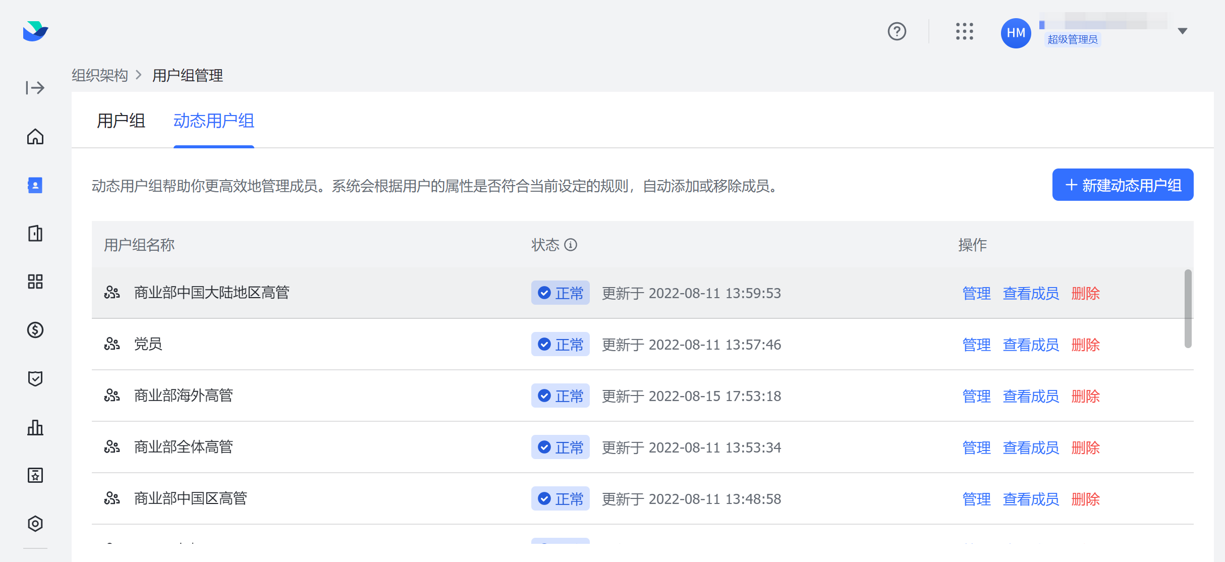Viewport: 1225px width, 562px height.
Task: Open the building enterprise sidebar icon
Action: pos(35,234)
